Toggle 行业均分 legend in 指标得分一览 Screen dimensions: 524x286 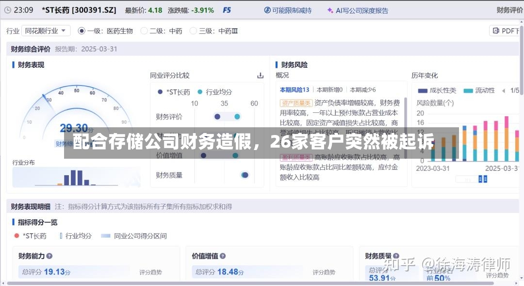pos(76,236)
